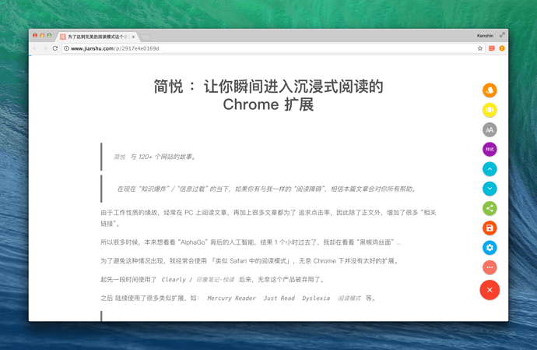The width and height of the screenshot is (537, 350).
Task: Click the green share floating button
Action: (490, 208)
